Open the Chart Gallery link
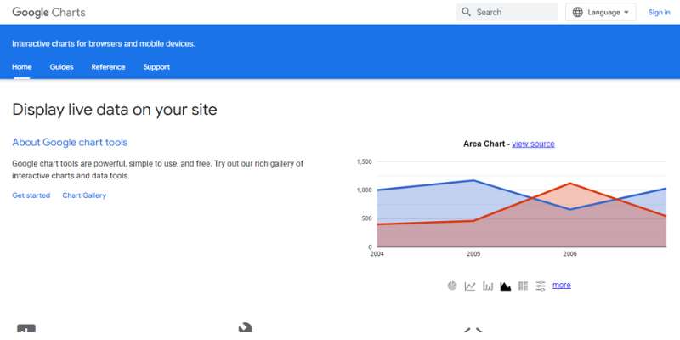This screenshot has height=340, width=680. point(84,195)
